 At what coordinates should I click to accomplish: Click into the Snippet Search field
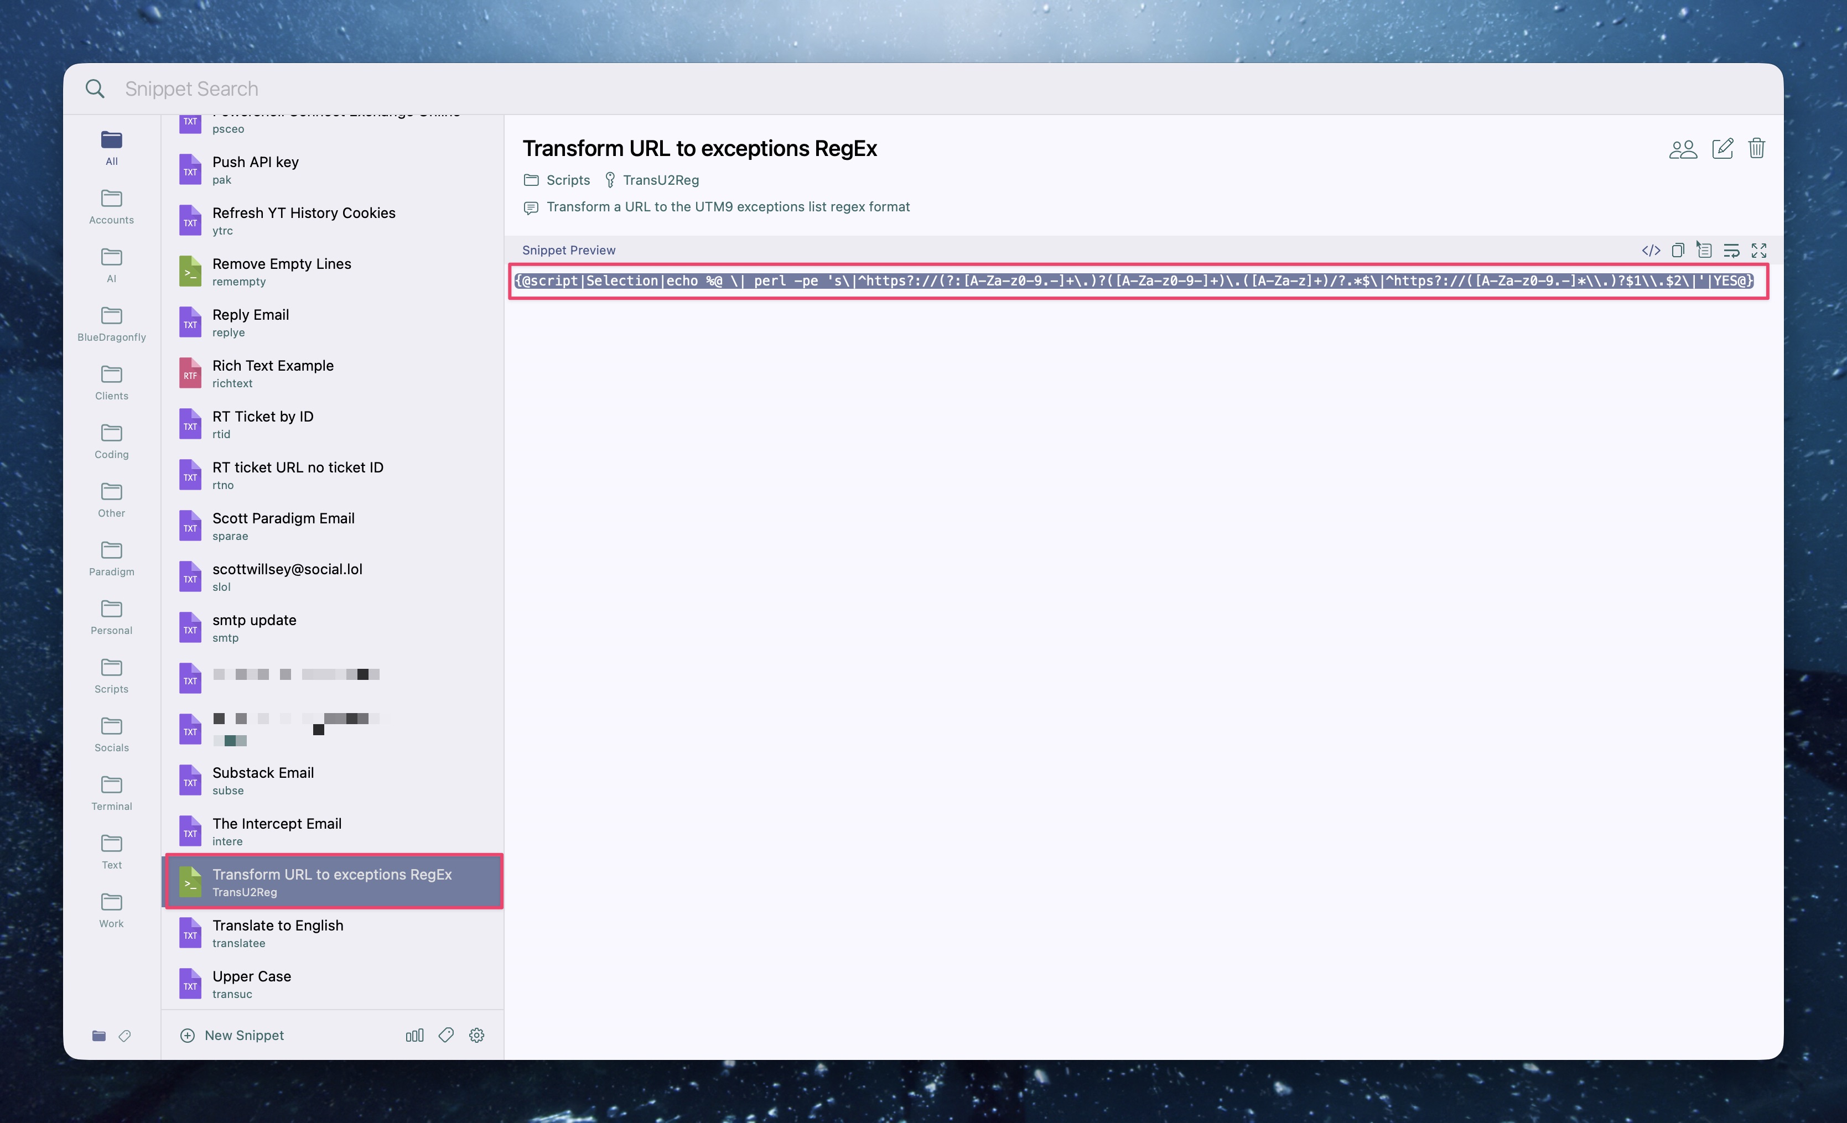pos(525,89)
